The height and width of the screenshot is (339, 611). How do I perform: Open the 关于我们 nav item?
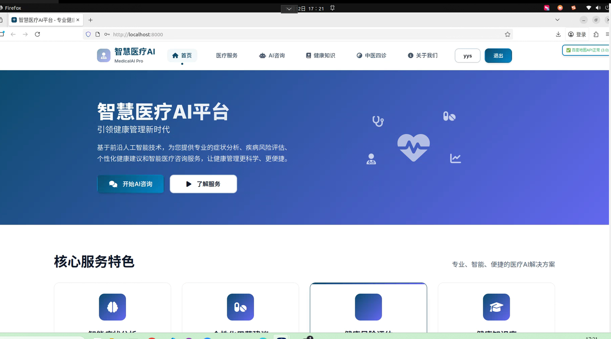tap(422, 55)
